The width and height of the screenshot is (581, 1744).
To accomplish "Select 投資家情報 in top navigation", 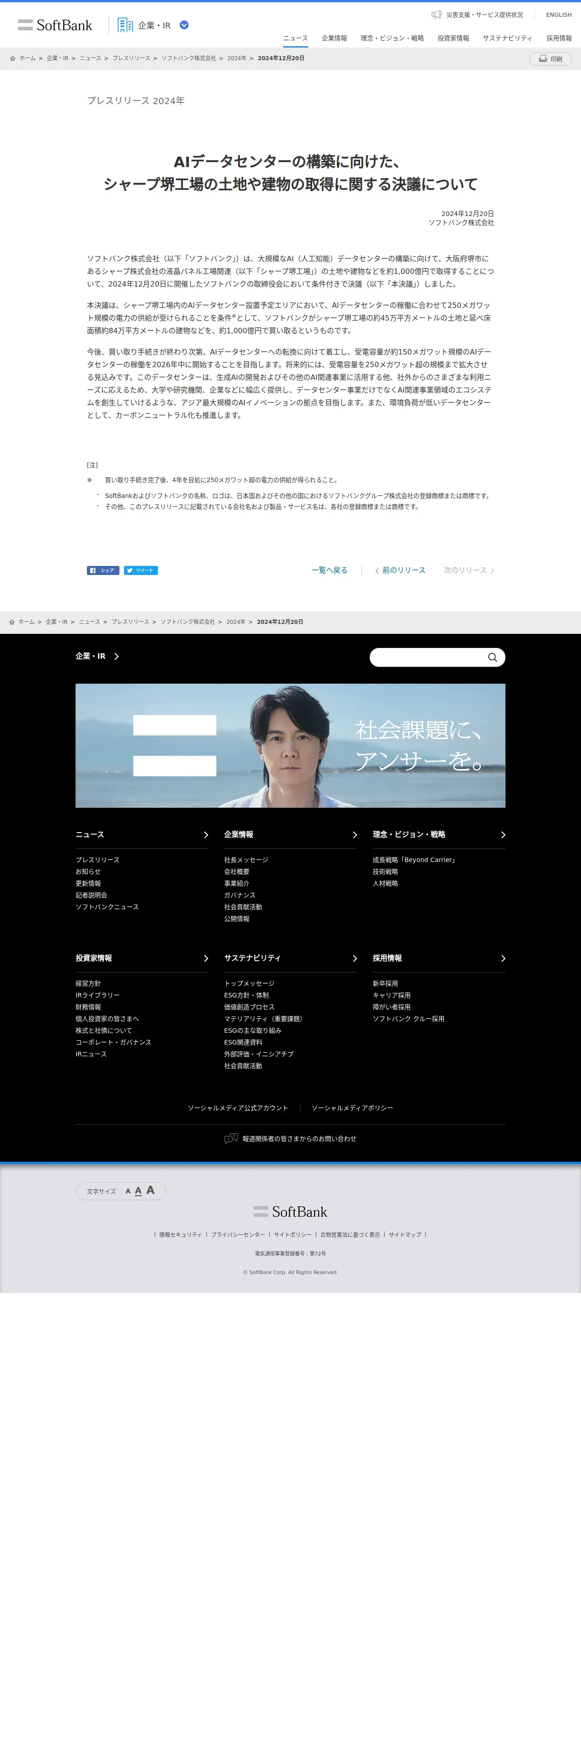I will [x=453, y=38].
